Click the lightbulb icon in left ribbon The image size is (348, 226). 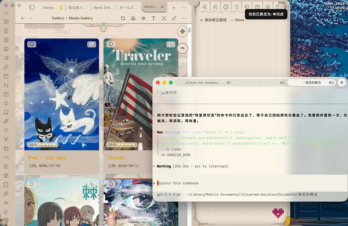[6, 130]
